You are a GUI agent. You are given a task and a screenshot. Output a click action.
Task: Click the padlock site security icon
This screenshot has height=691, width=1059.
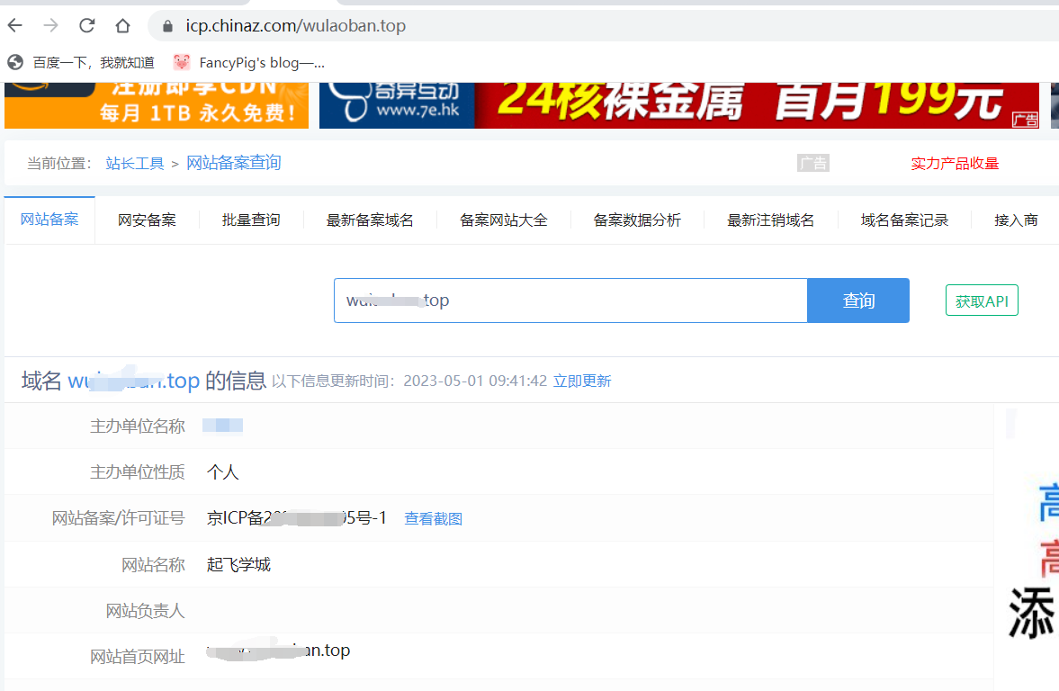pyautogui.click(x=166, y=26)
